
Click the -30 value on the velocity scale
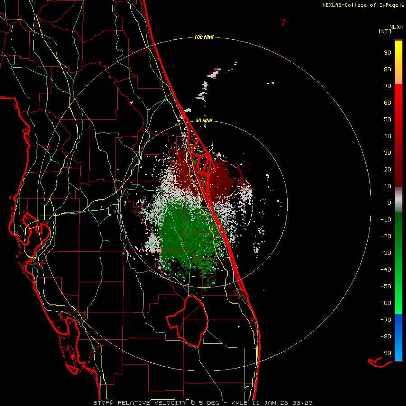click(x=386, y=253)
